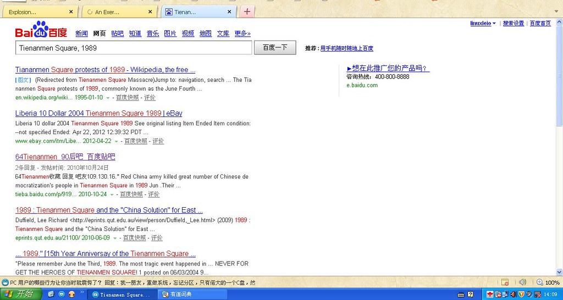Open the 文库 library category

(223, 34)
